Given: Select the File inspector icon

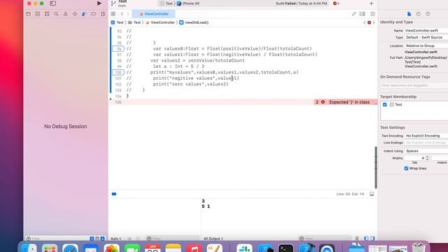Looking at the screenshot, I should point(409,14).
